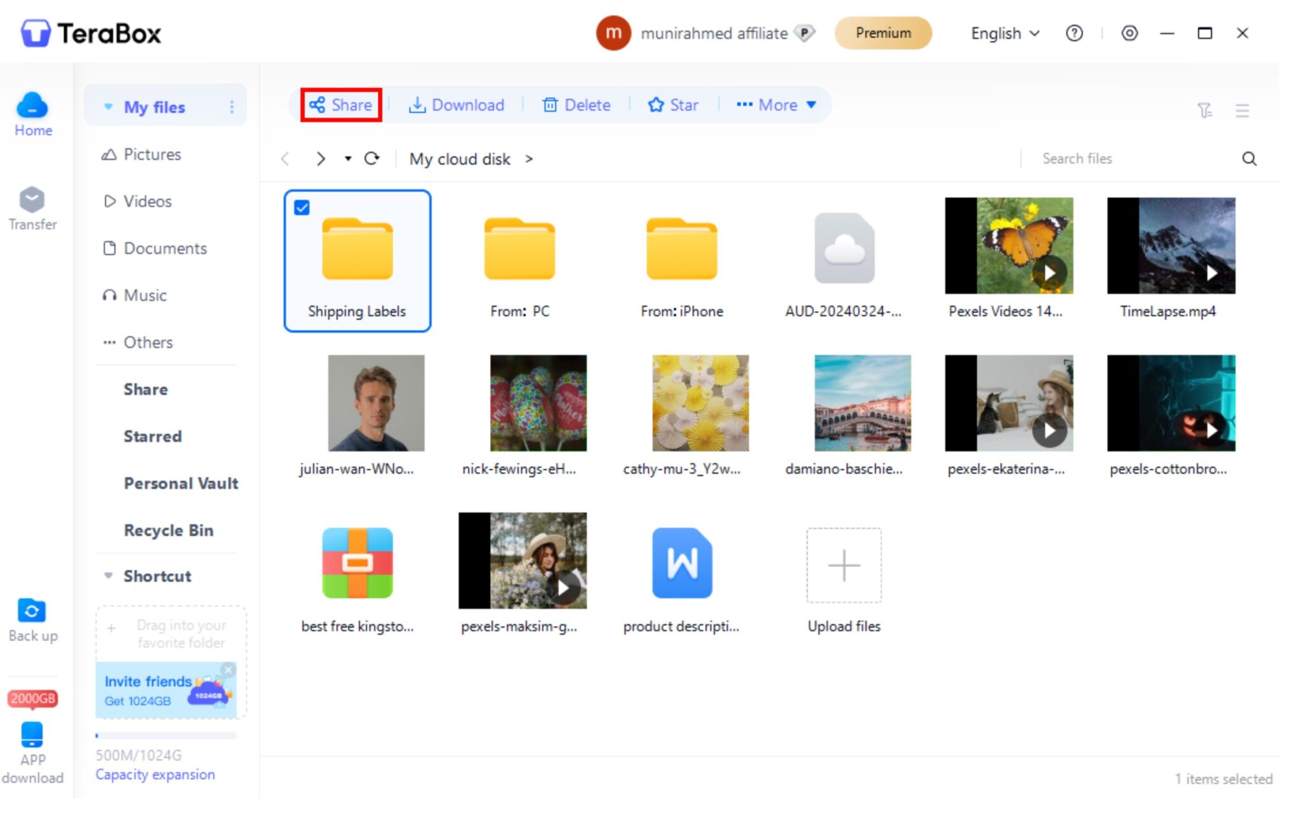Open TeraBox settings gear
Screen dimensions: 1303x814
tap(1129, 33)
